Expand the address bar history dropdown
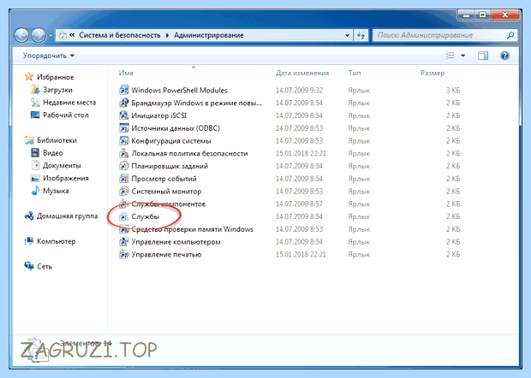Image resolution: width=531 pixels, height=378 pixels. coord(347,35)
